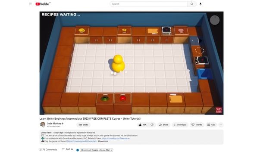Image resolution: width=276 pixels, height=155 pixels.
Task: Click the #unity3d hashtag
Action: pyautogui.click(x=91, y=133)
